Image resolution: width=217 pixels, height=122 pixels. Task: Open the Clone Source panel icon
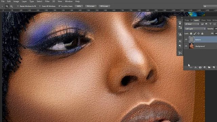pyautogui.click(x=180, y=34)
